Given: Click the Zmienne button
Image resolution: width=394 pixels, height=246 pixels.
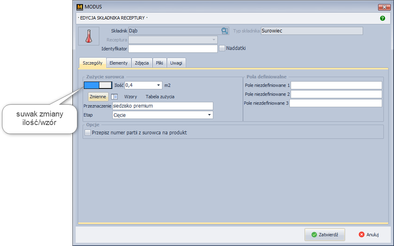Looking at the screenshot, I should 98,97.
